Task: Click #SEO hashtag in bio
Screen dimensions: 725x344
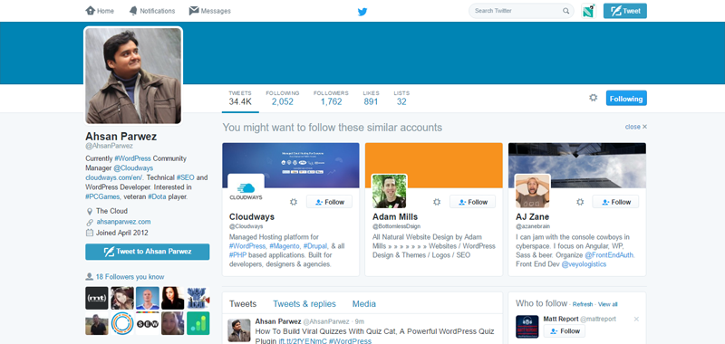Action: point(186,177)
